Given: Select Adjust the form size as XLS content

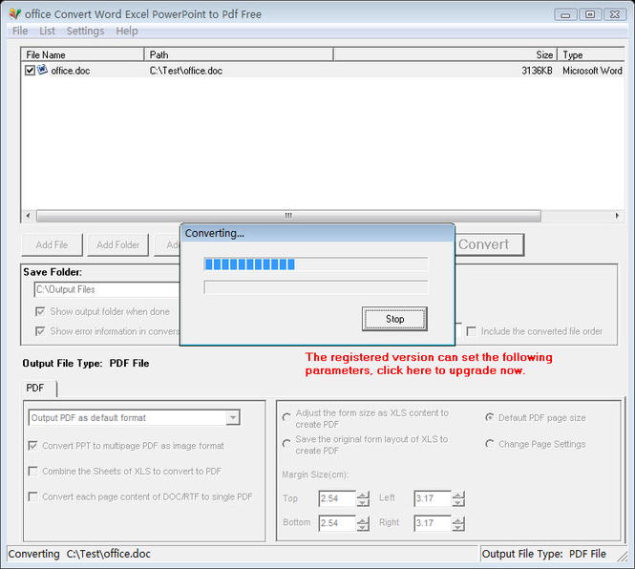Looking at the screenshot, I should pyautogui.click(x=286, y=417).
